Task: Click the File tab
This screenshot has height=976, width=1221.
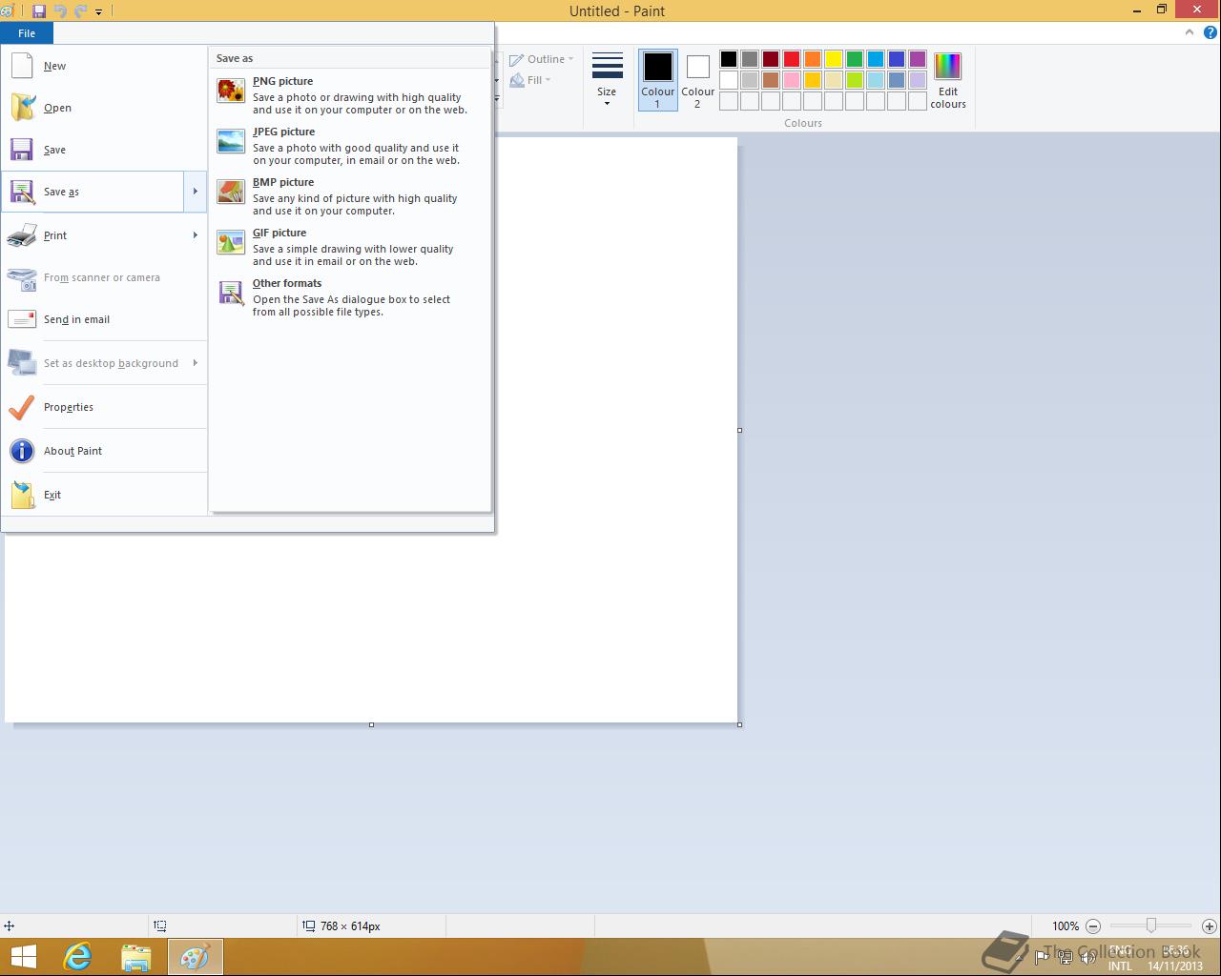Action: coord(27,33)
